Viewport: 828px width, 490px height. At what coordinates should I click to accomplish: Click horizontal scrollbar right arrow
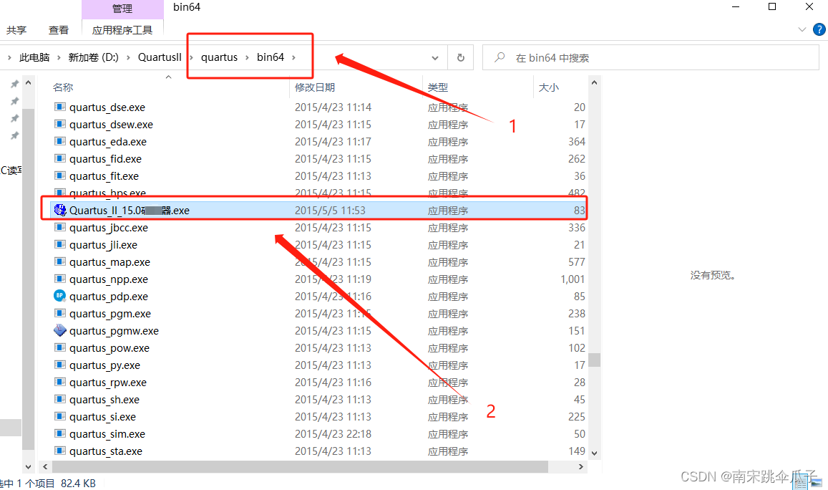(581, 467)
